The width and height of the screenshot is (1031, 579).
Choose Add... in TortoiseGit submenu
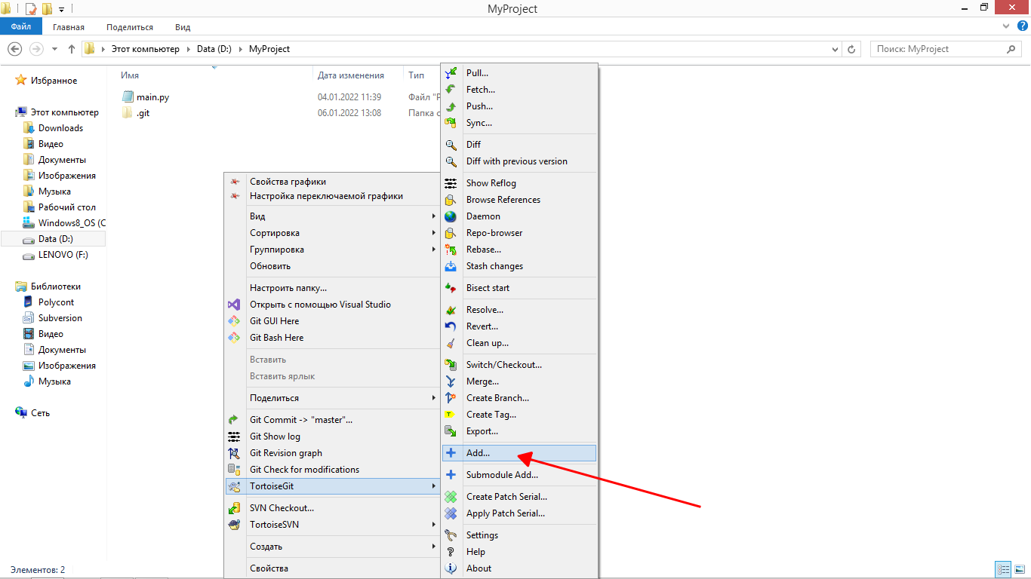(x=519, y=453)
